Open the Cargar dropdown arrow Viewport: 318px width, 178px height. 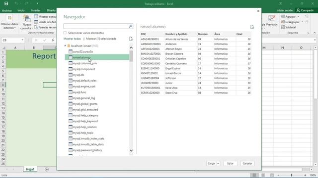pyautogui.click(x=218, y=164)
